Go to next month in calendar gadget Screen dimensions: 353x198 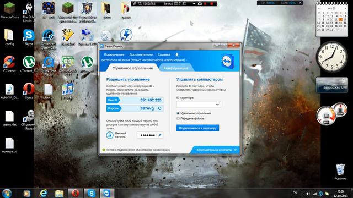click(345, 8)
